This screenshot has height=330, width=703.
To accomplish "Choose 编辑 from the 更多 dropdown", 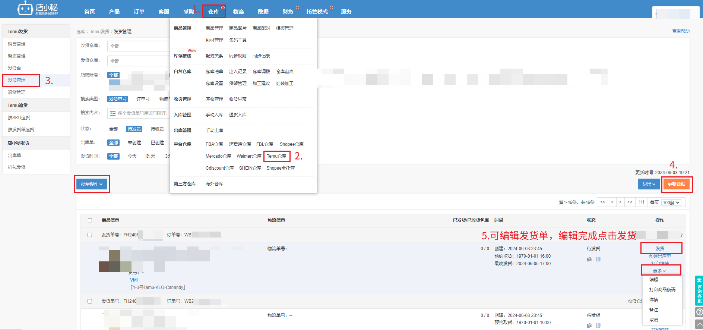I will click(x=654, y=280).
